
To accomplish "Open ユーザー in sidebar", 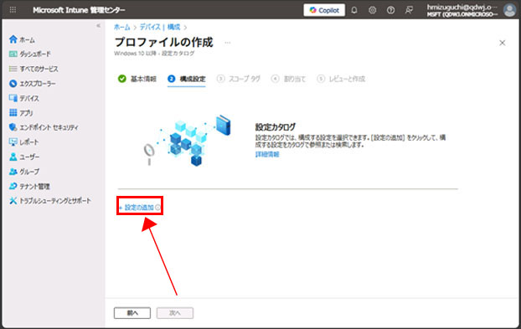I will pos(24,157).
